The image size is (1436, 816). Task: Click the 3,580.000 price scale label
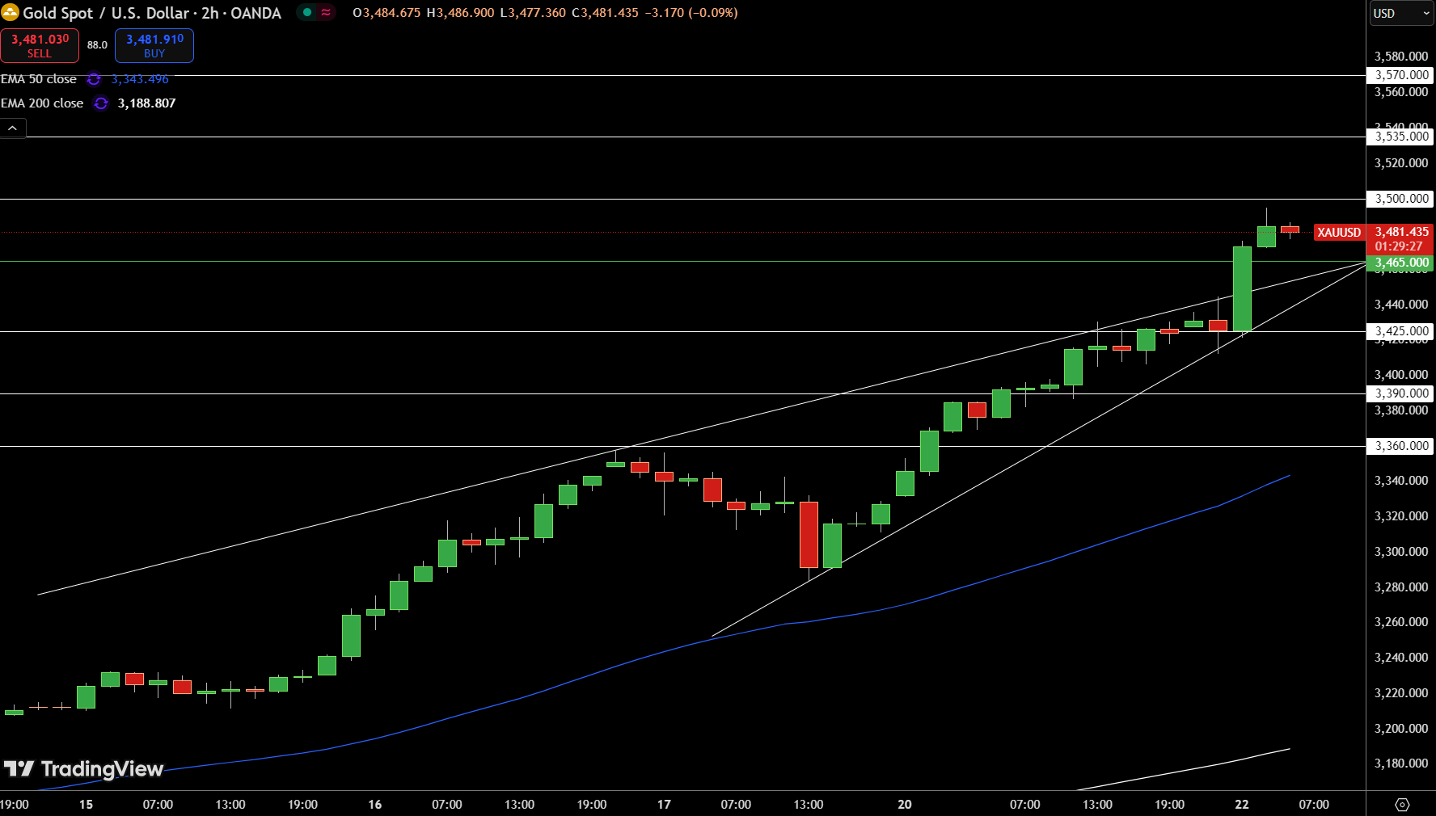tap(1401, 57)
